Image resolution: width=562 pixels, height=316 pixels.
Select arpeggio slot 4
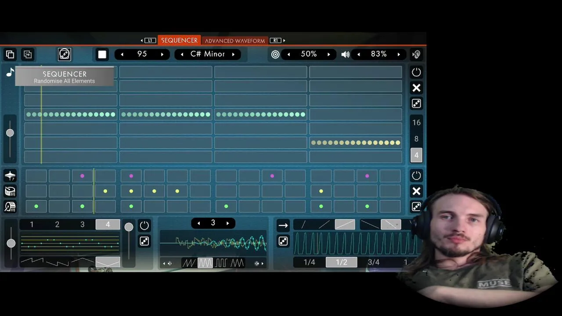(x=108, y=225)
